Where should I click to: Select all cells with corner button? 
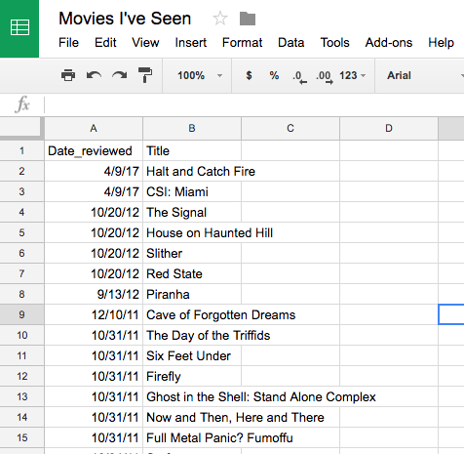pyautogui.click(x=20, y=128)
